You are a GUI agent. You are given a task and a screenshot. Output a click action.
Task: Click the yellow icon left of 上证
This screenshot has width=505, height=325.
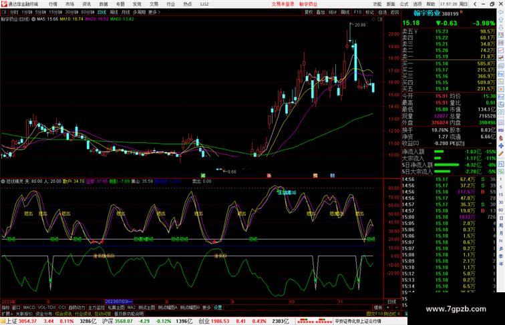click(3, 321)
